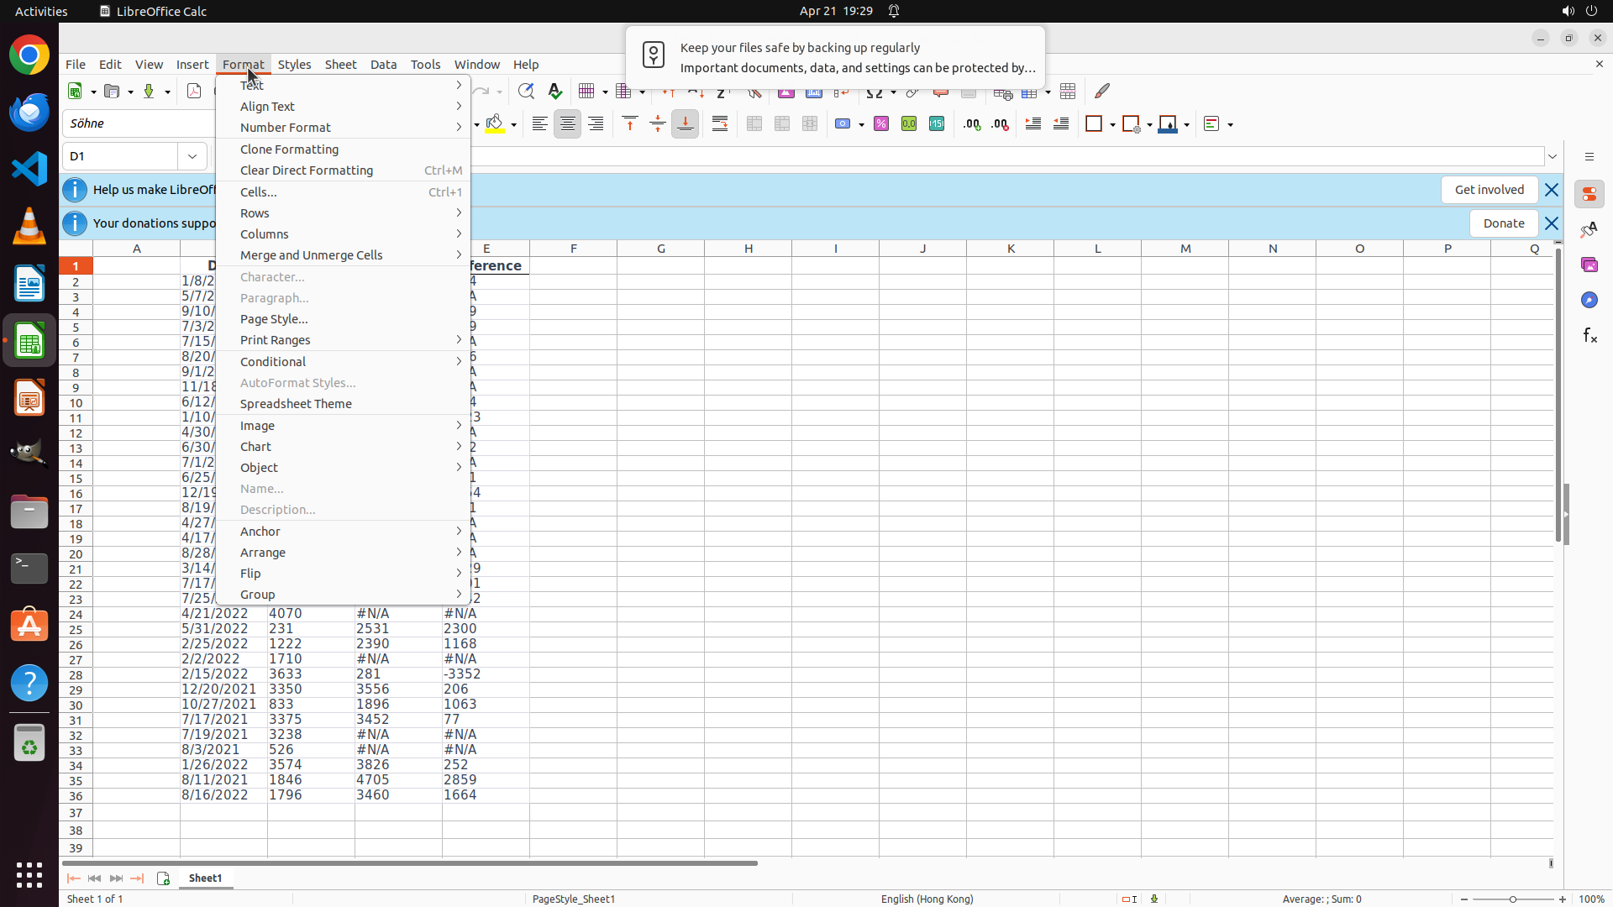Screen dimensions: 1613x907
Task: Click Add Decimal Place icon
Action: pos(972,124)
